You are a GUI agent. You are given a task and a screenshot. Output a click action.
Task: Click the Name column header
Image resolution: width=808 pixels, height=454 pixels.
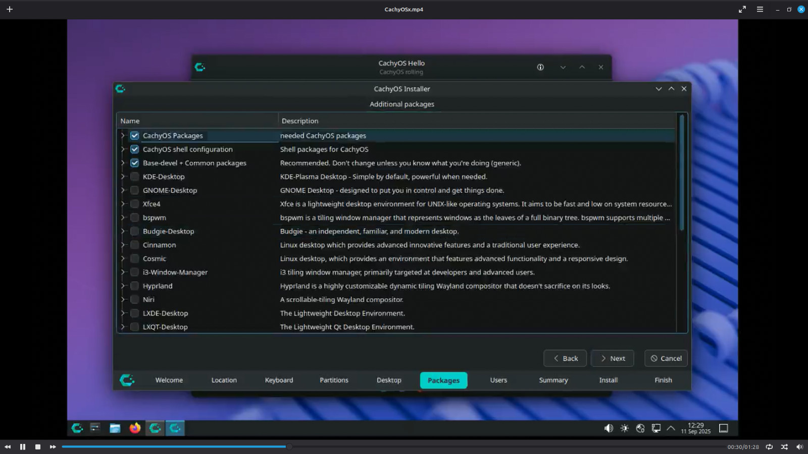[x=197, y=121]
